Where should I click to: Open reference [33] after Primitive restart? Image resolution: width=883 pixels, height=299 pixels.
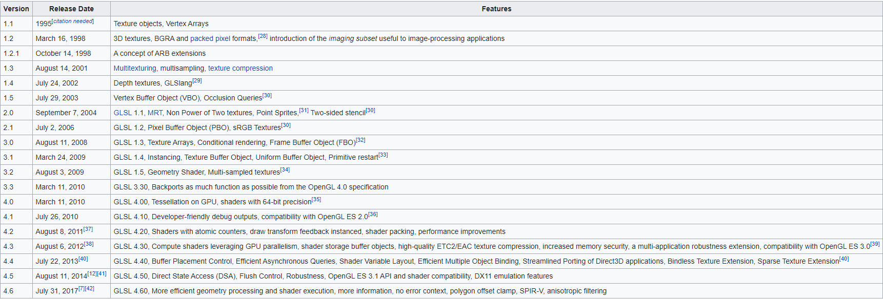383,155
